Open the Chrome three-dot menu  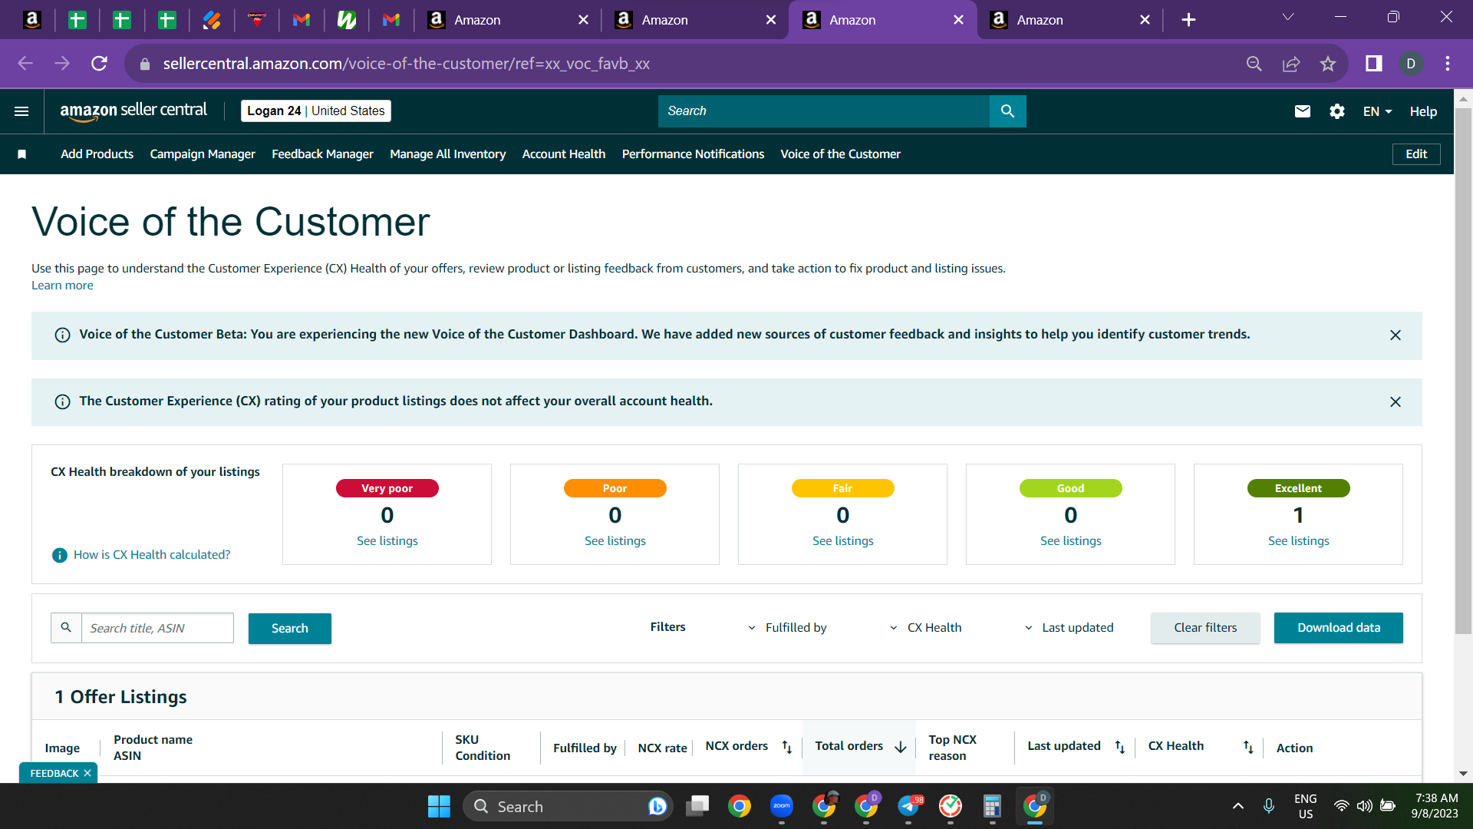[1448, 64]
